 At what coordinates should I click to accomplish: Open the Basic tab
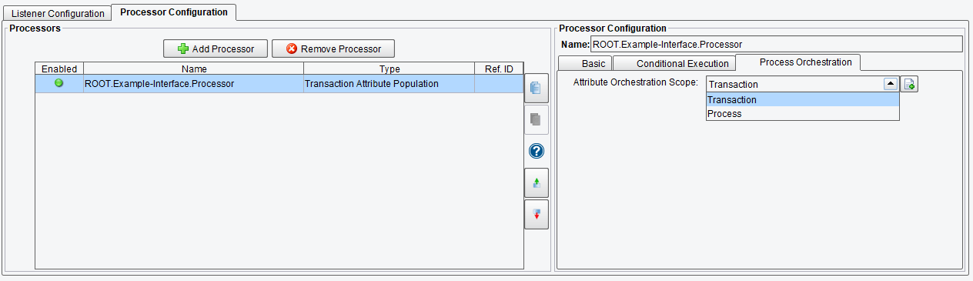593,63
